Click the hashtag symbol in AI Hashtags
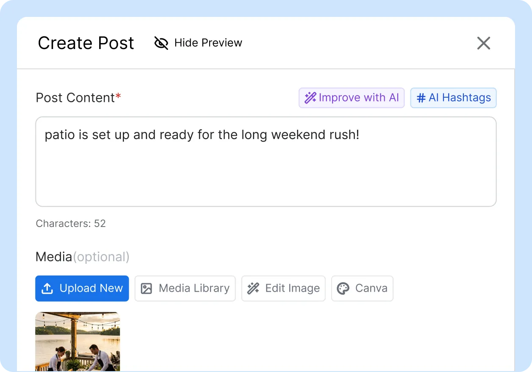532x372 pixels. point(421,98)
